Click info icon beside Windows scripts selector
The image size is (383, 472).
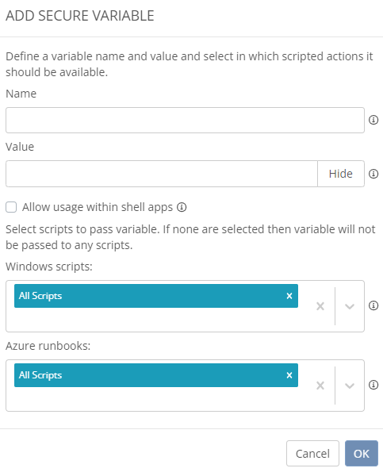point(373,305)
